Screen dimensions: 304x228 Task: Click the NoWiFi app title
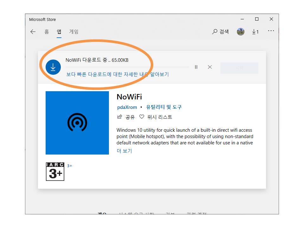click(x=129, y=97)
